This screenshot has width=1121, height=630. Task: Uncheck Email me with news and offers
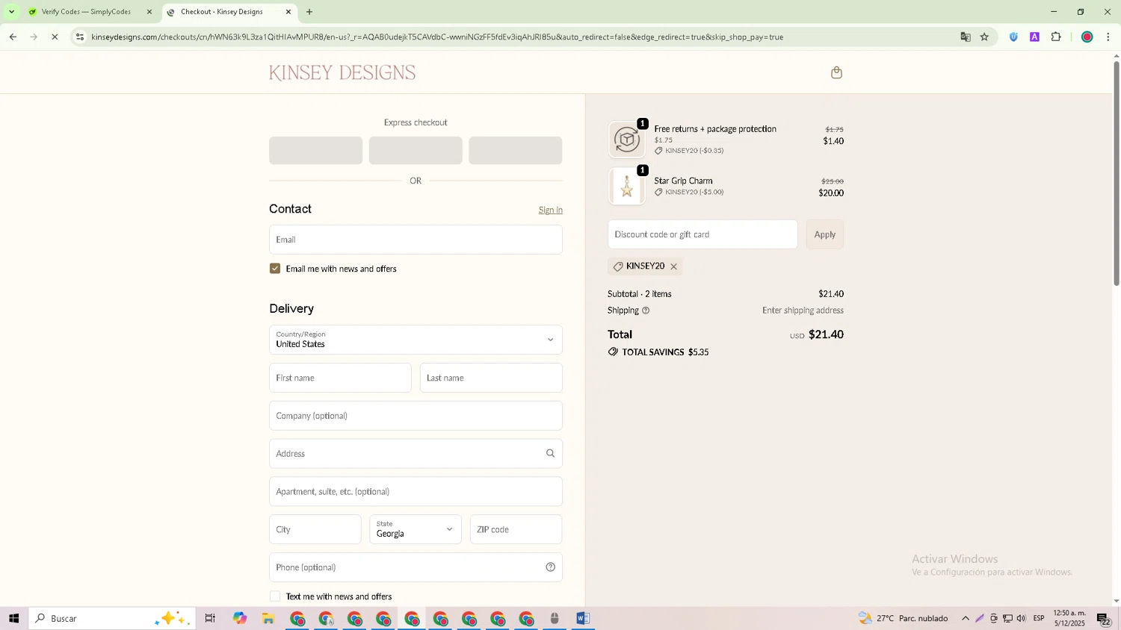(x=275, y=269)
